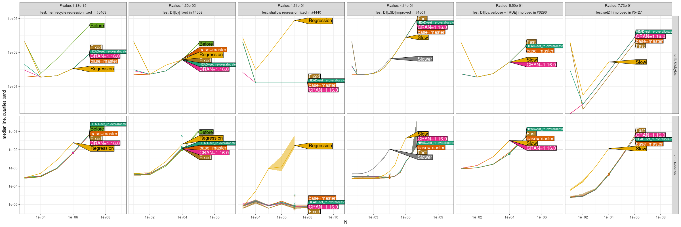Viewport: 681px width, 227px height.
Task: Click 'Before' label in memrecycle seconds plot
Action: coord(97,129)
